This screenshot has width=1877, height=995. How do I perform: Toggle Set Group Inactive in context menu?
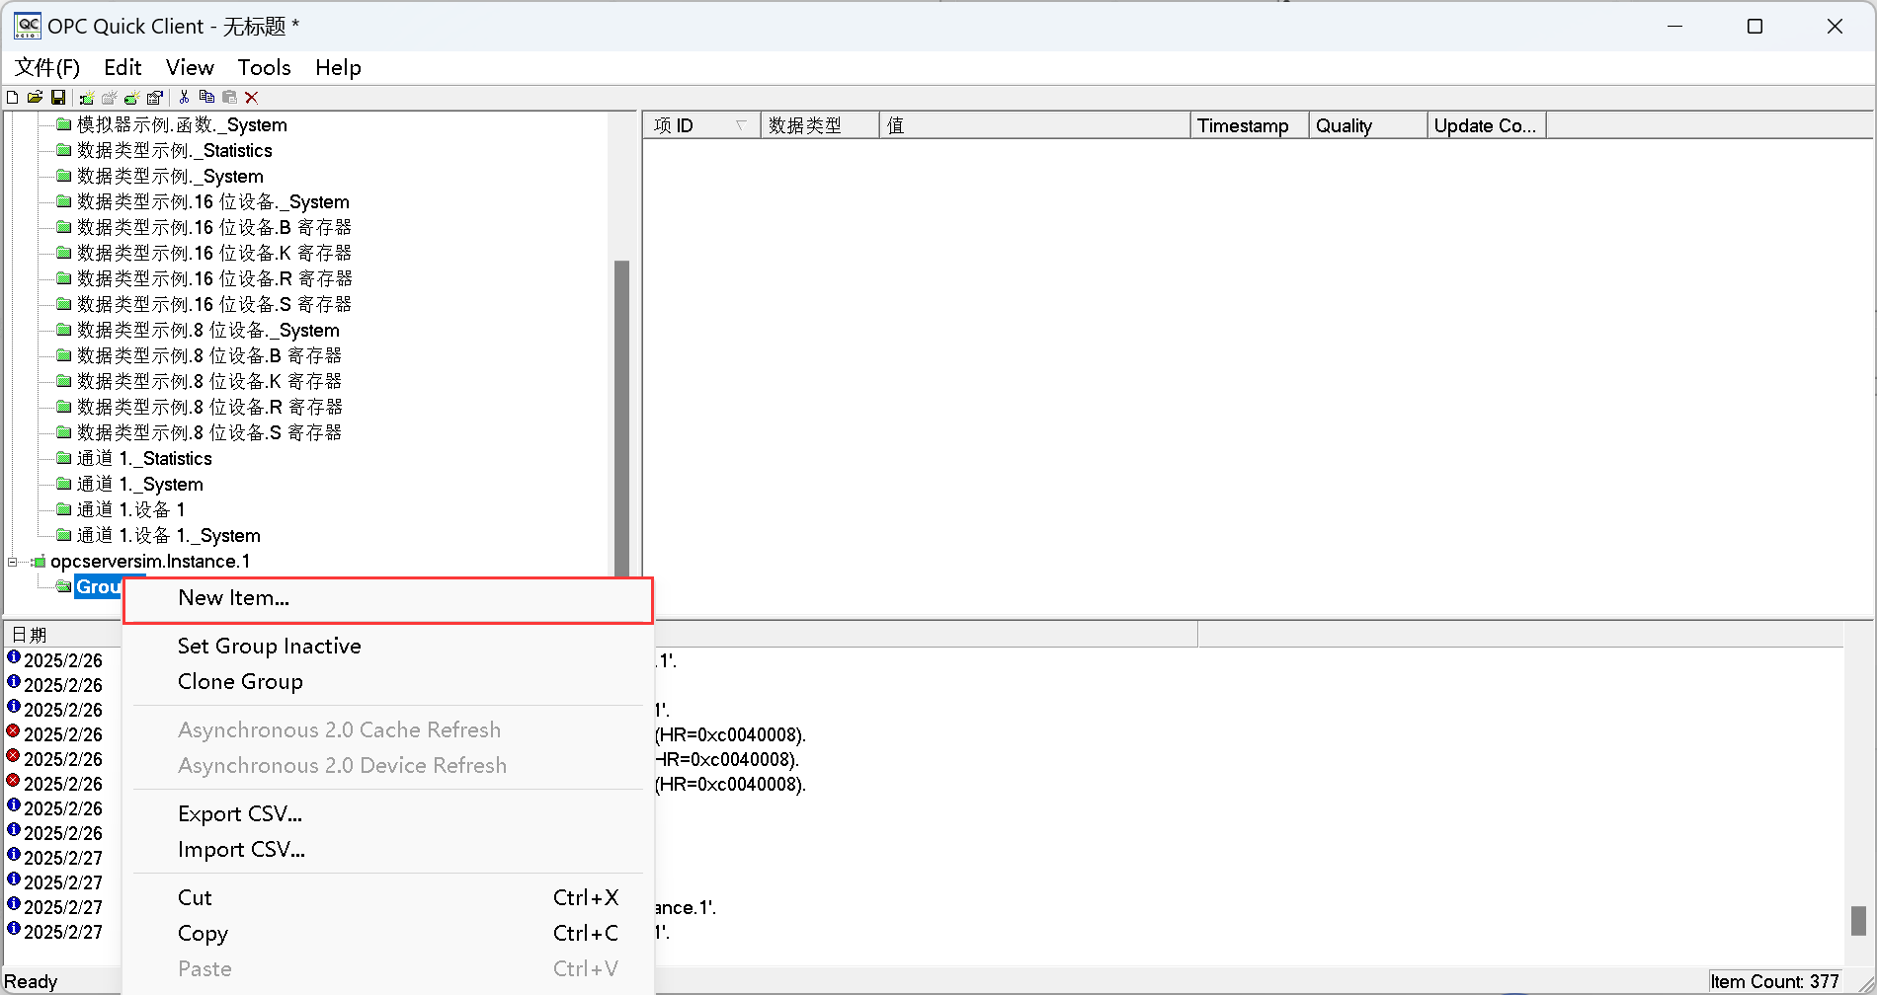[269, 646]
